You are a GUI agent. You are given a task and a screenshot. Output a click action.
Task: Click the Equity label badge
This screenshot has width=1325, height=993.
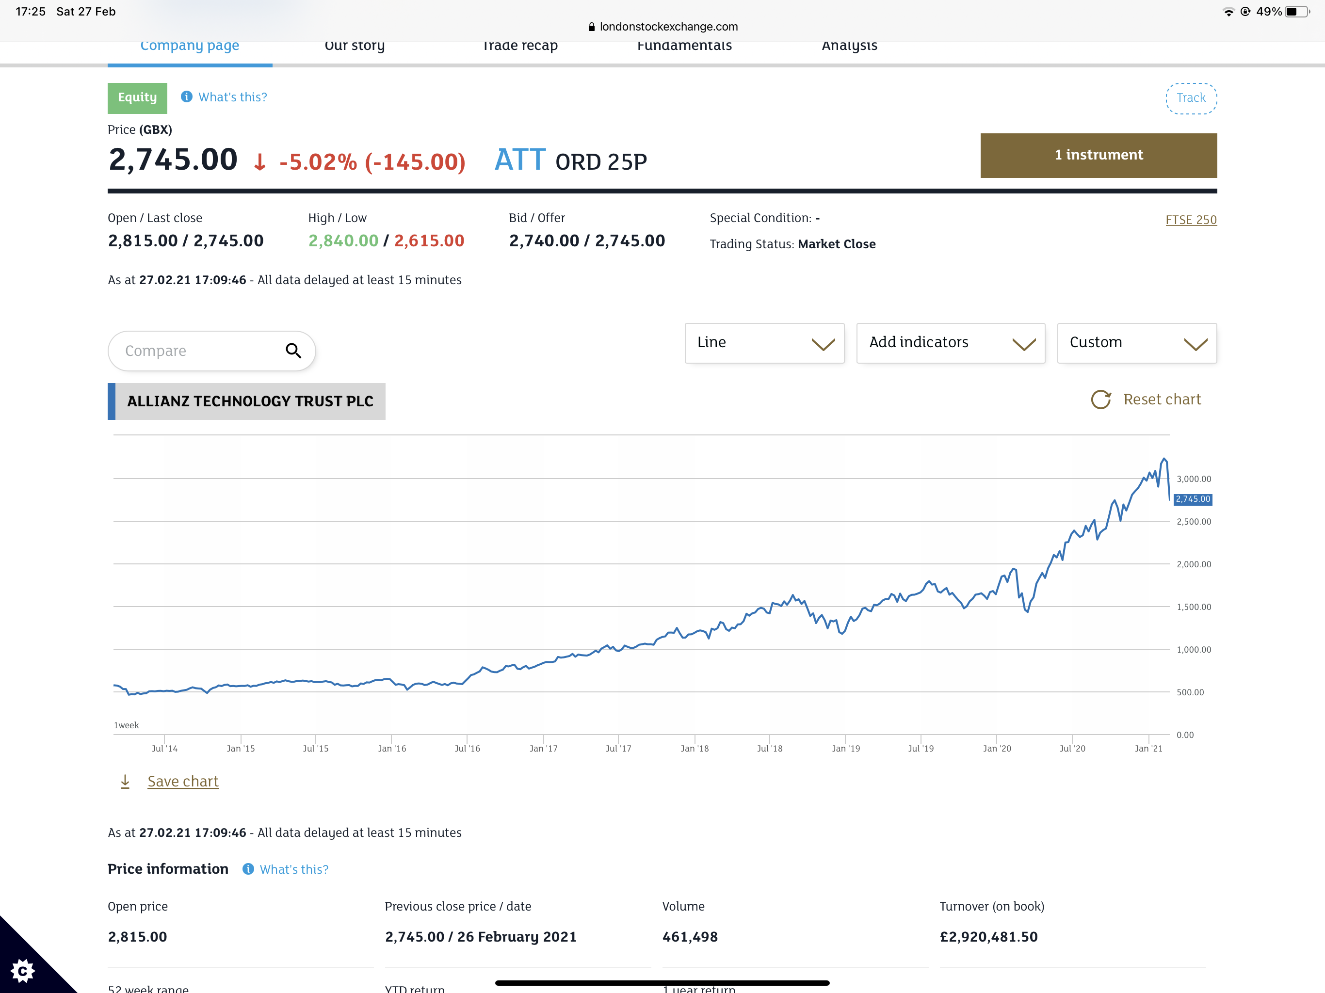(x=137, y=97)
